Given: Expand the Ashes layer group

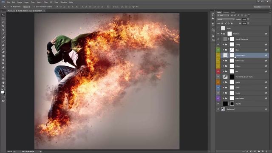Looking at the screenshot, I should pyautogui.click(x=224, y=88).
